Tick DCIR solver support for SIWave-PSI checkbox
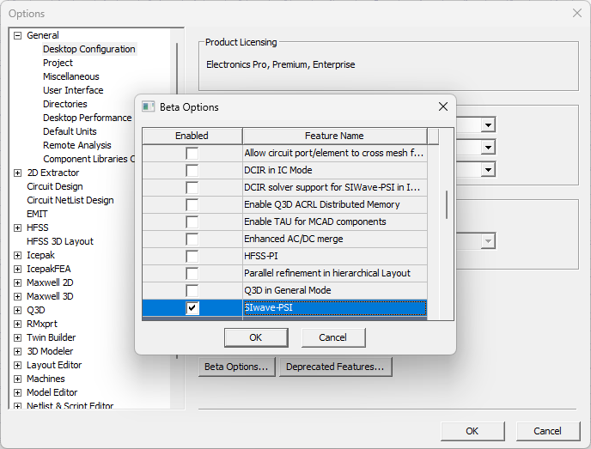591x449 pixels. [192, 188]
